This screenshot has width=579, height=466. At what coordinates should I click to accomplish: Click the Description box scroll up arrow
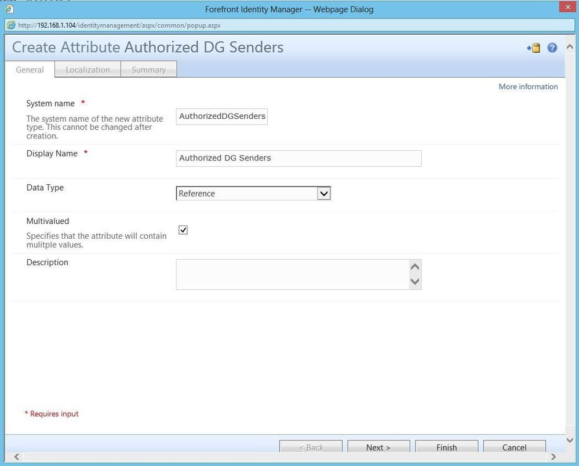point(415,267)
